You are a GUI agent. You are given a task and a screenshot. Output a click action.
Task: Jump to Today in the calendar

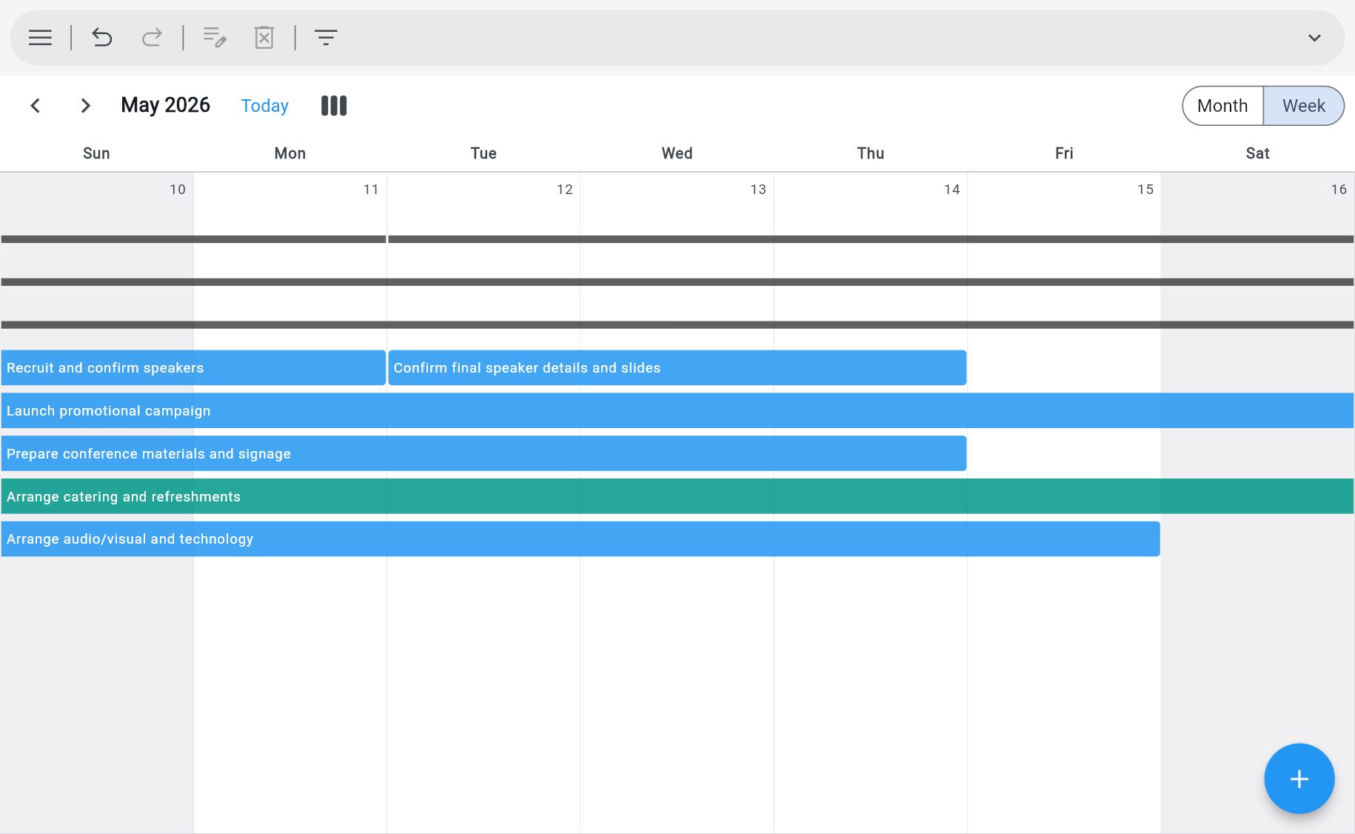(x=264, y=105)
